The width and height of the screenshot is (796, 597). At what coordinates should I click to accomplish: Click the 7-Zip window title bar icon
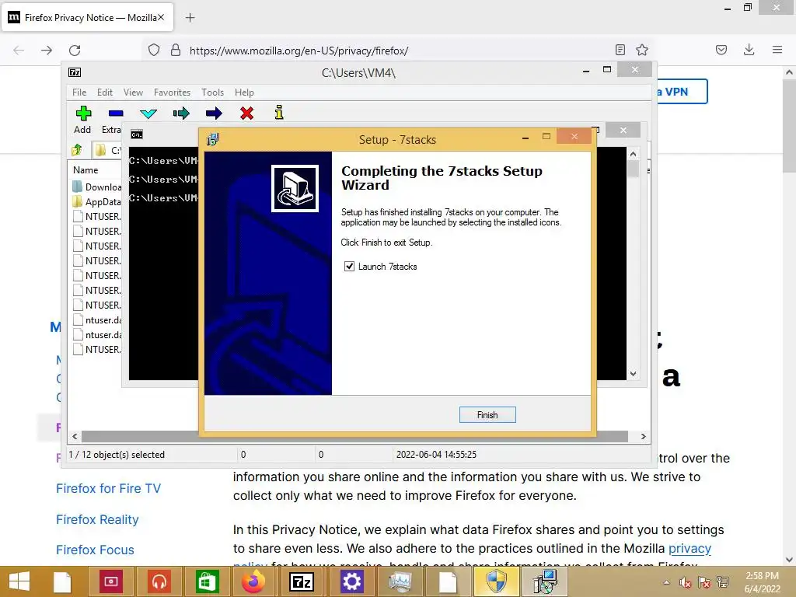(75, 72)
